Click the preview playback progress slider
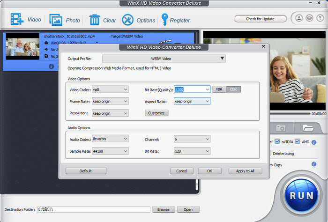The height and width of the screenshot is (222, 328). click(x=290, y=114)
